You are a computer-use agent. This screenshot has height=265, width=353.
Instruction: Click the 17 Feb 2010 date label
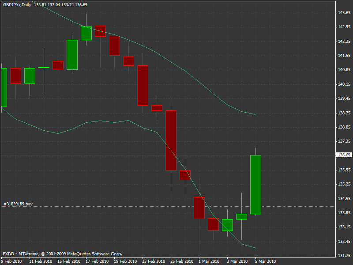[97, 261]
